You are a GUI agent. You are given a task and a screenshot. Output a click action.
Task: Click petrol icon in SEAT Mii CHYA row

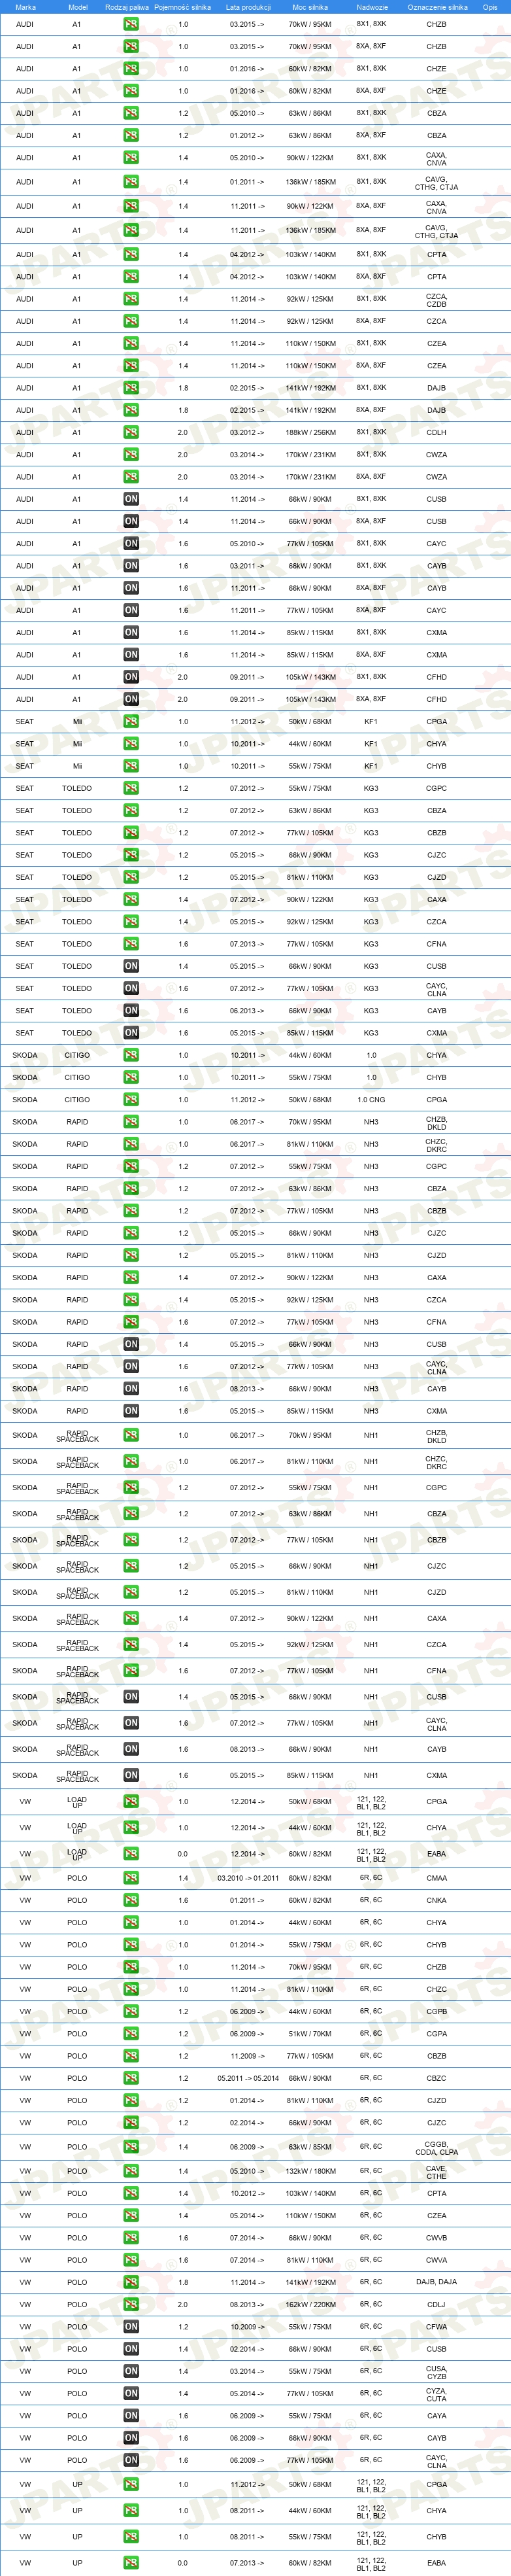point(131,743)
